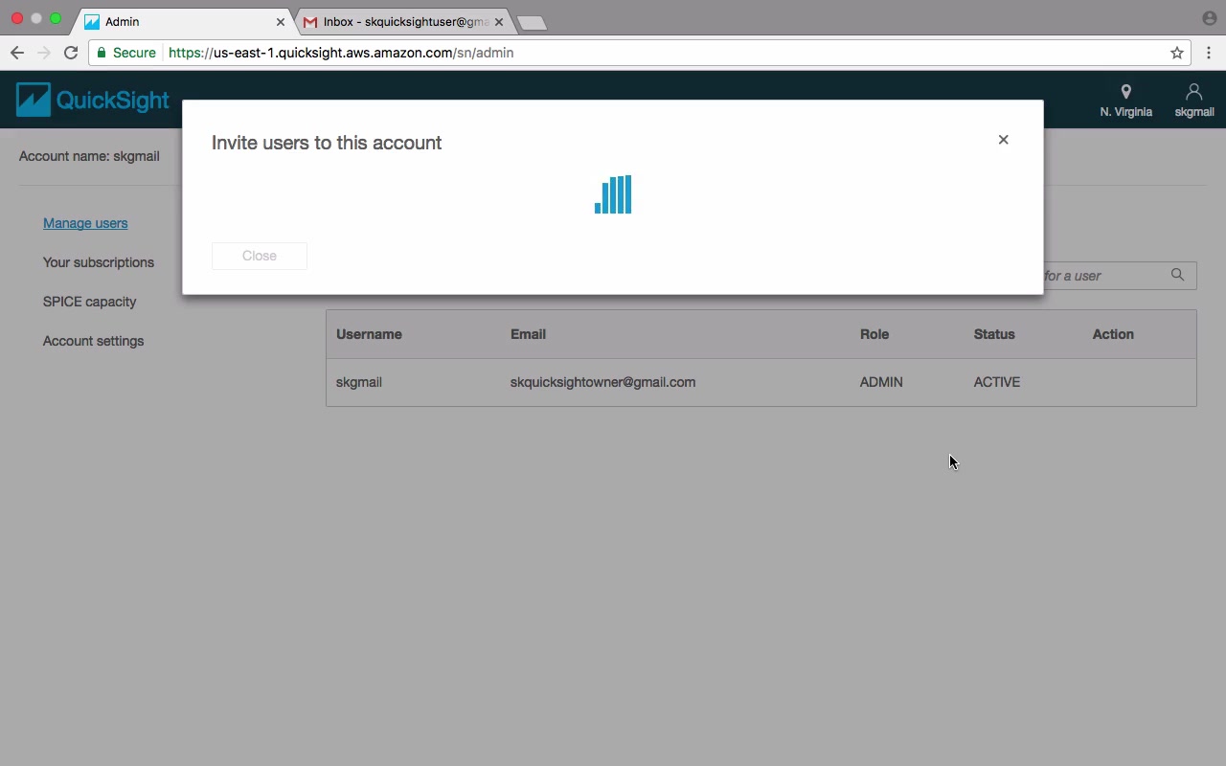Bookmark this page with the star
1226x766 pixels.
point(1177,53)
